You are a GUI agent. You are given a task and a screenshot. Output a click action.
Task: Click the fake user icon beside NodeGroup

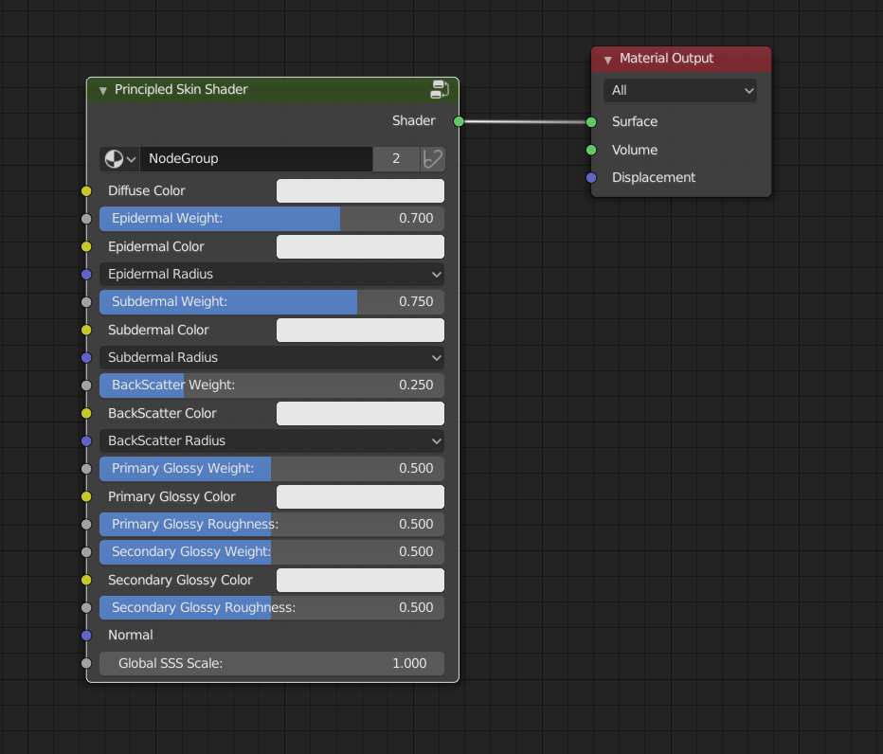click(x=432, y=159)
